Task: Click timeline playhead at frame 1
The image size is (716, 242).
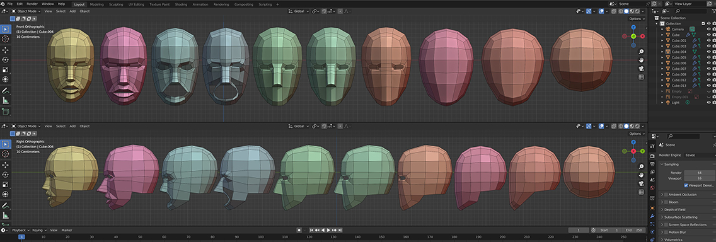Action: point(21,237)
